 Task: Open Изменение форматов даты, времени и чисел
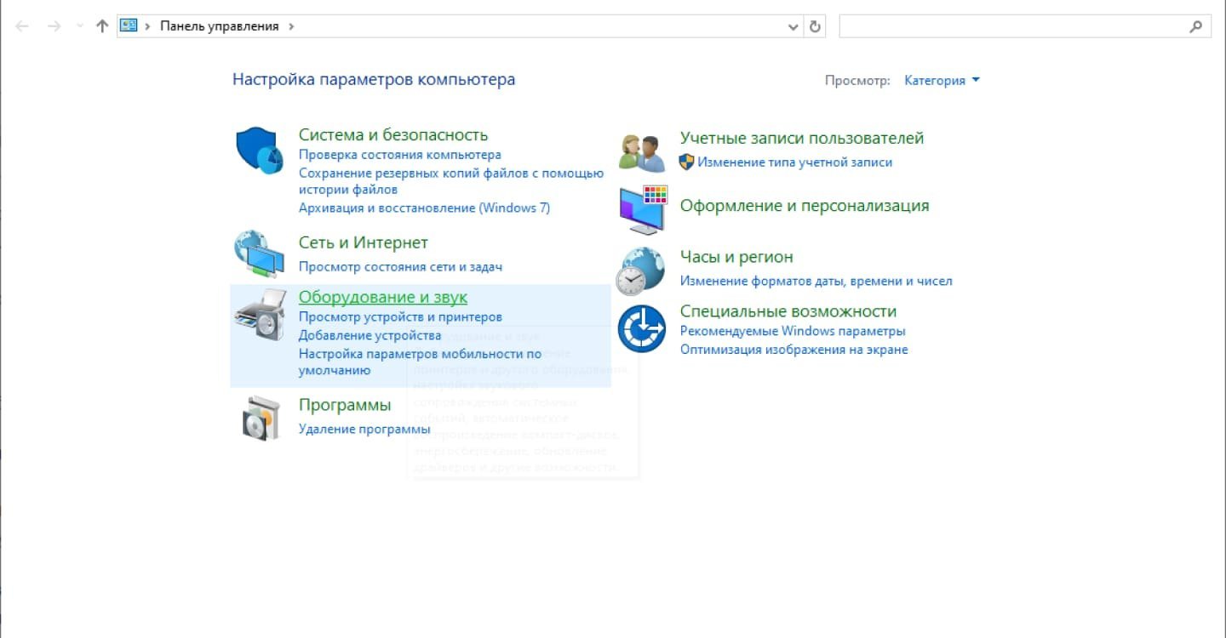[x=816, y=281]
